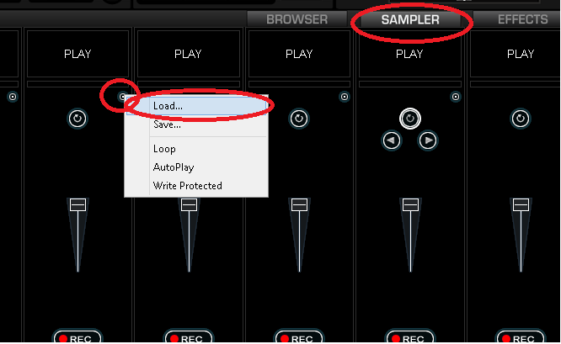Click the right arrow button under fourth sampler knob
This screenshot has height=344, width=561.
point(428,140)
